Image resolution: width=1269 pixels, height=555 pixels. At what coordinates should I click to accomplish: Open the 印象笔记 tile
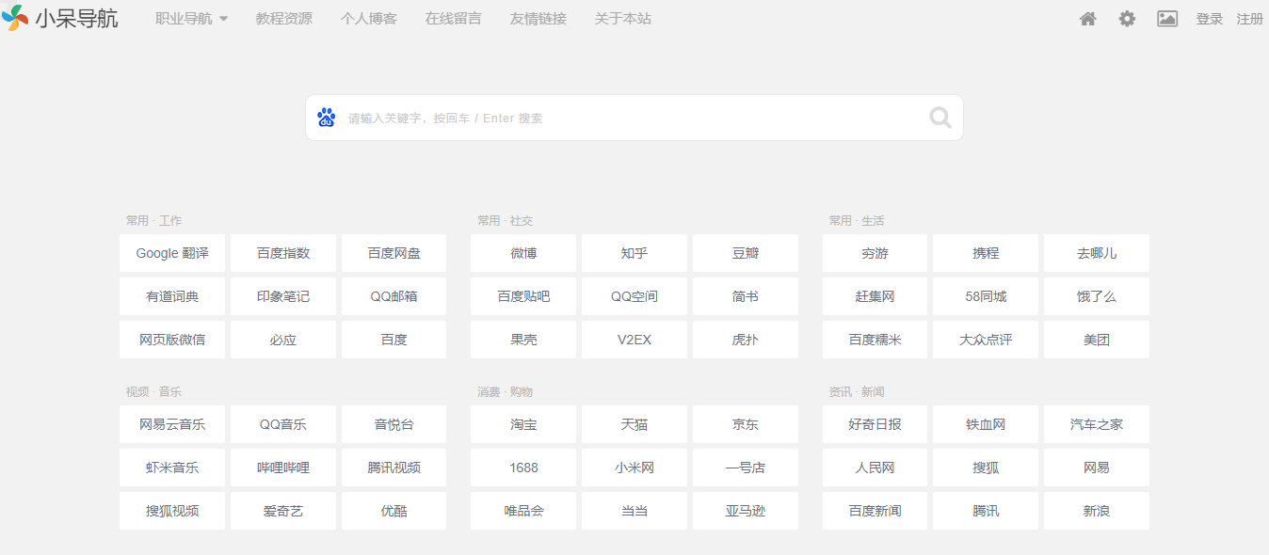(x=283, y=296)
